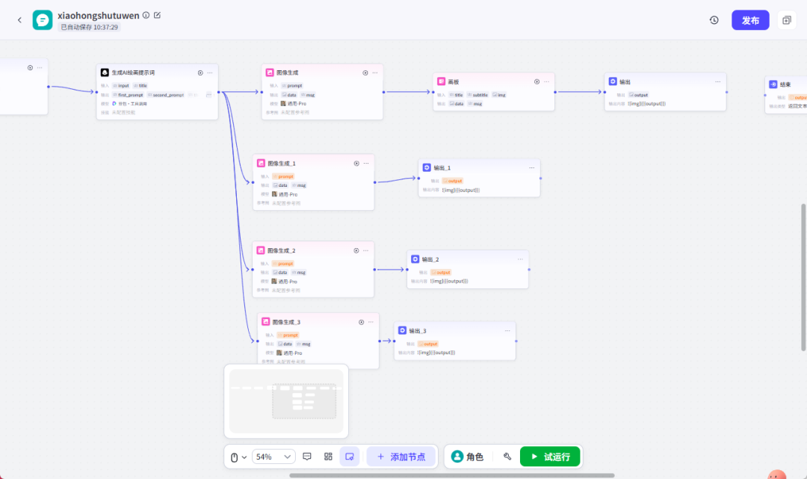Open more menu on 生成AI绘画提示词 node
Viewport: 807px width, 479px height.
pos(210,72)
